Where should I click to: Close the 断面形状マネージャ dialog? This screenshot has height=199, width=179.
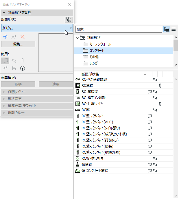pyautogui.click(x=69, y=4)
